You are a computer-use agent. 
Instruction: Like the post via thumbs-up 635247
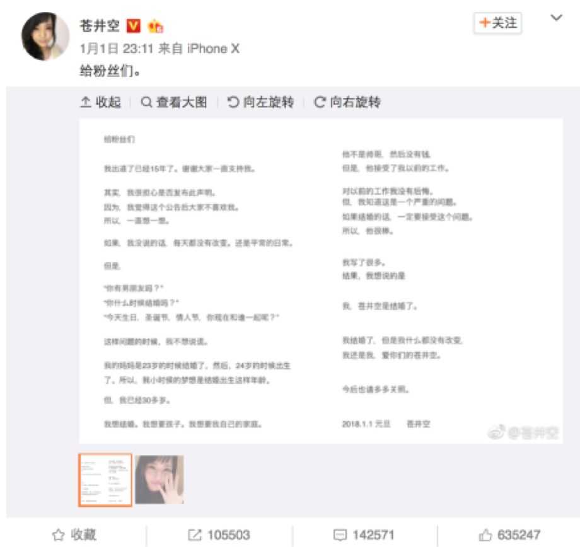pyautogui.click(x=485, y=535)
